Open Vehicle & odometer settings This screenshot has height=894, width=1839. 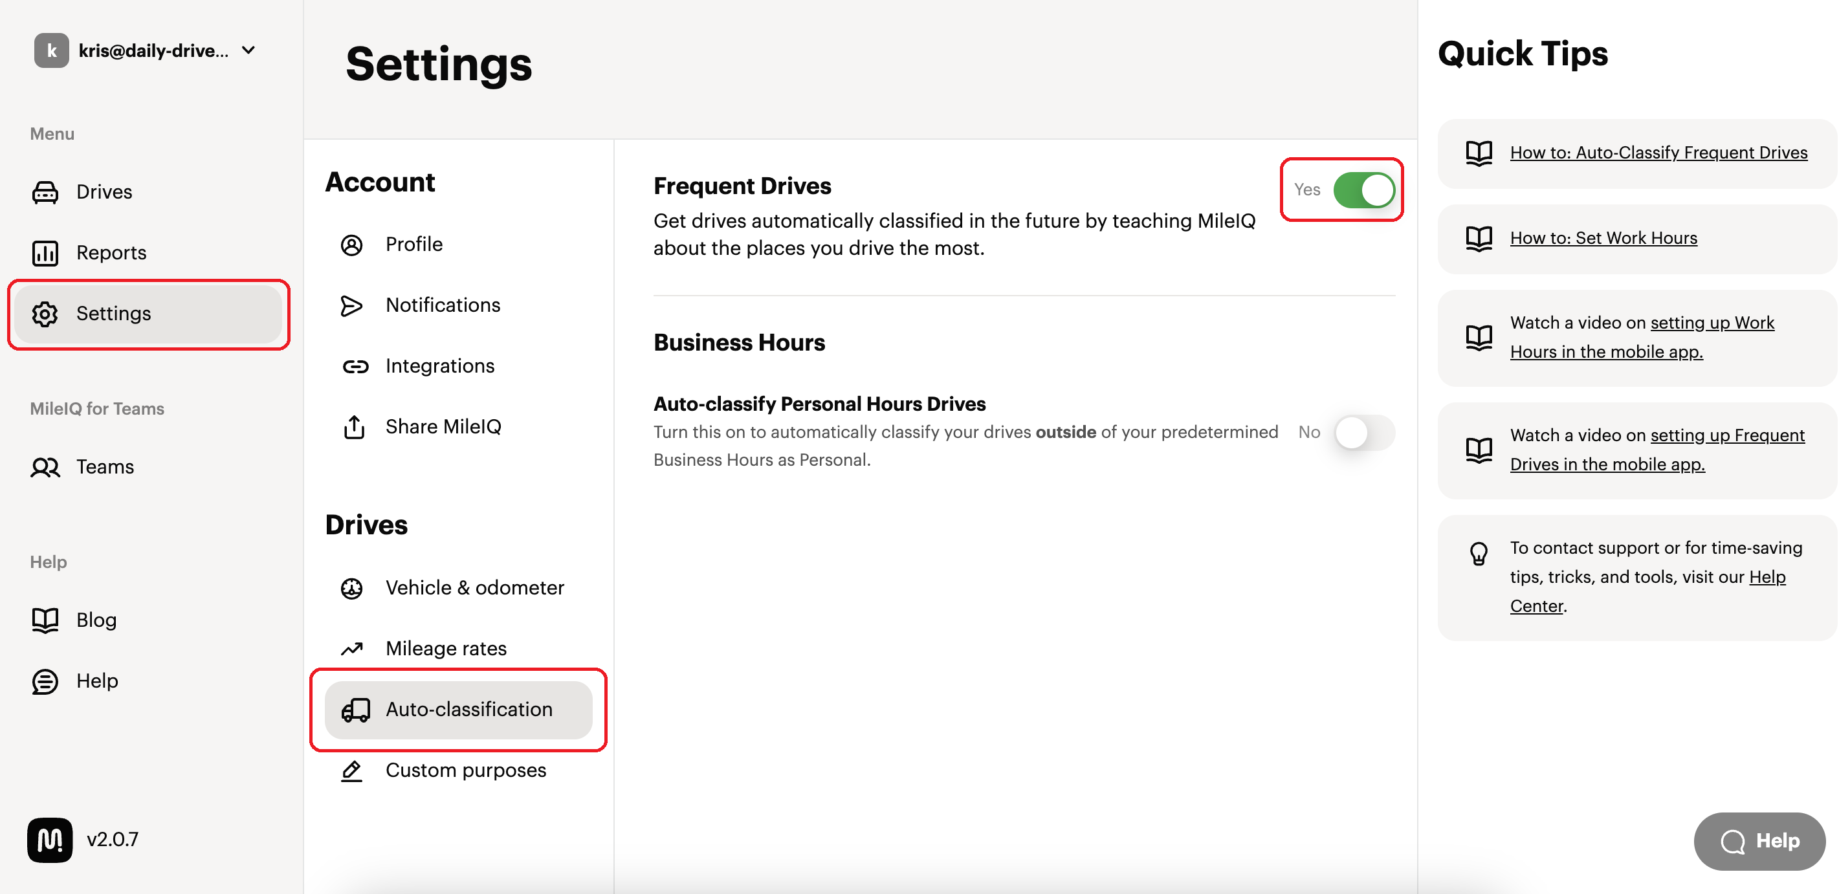(458, 588)
